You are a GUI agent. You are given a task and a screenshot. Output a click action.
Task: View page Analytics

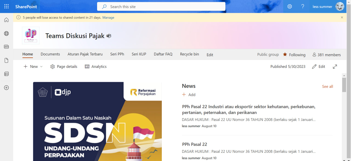pyautogui.click(x=95, y=66)
